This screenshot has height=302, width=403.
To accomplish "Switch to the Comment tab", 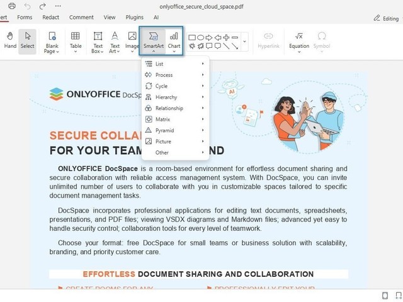I will [81, 18].
